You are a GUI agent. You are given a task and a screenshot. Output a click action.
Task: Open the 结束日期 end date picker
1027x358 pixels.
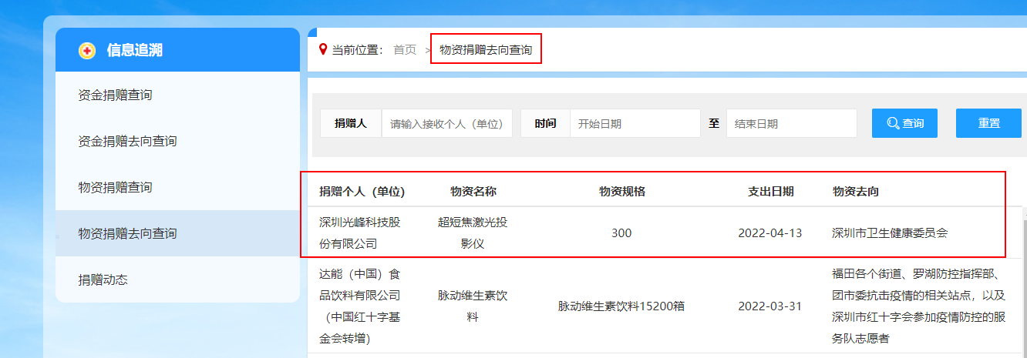pyautogui.click(x=791, y=123)
